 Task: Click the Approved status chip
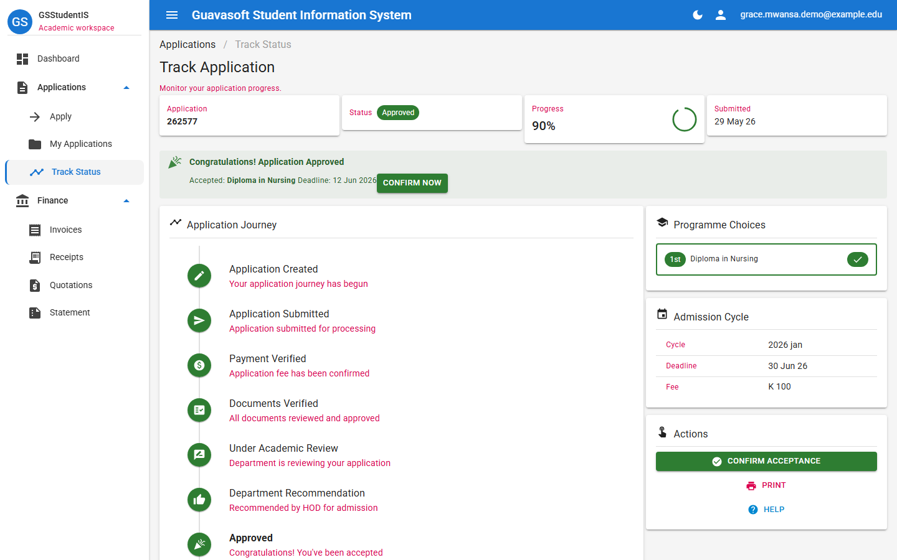coord(398,113)
